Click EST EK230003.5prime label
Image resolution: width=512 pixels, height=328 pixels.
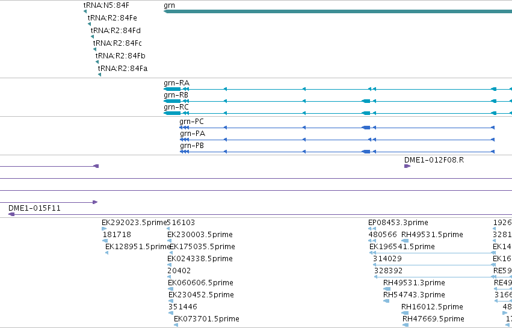coord(200,235)
